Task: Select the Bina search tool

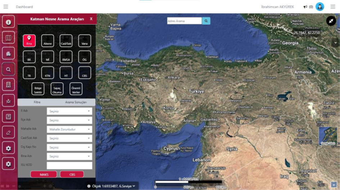Action: pos(29,41)
